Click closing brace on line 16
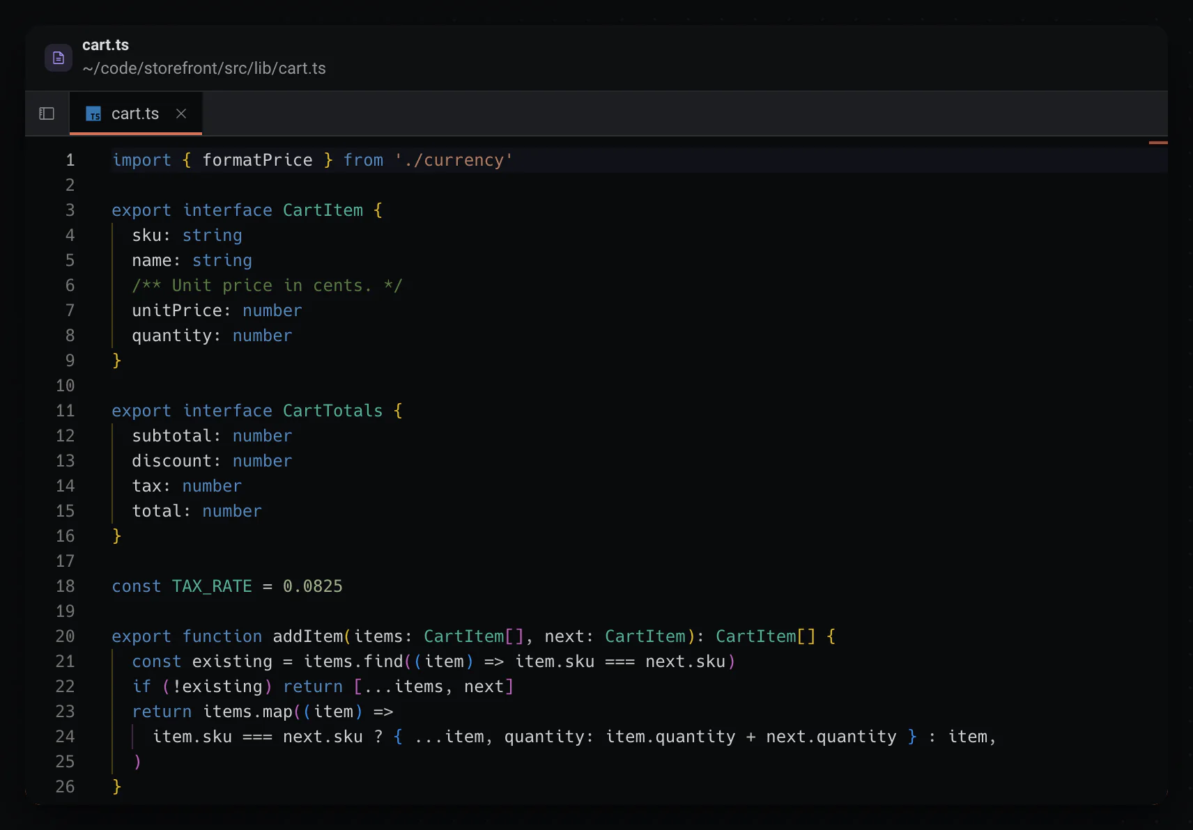The height and width of the screenshot is (830, 1193). pos(116,536)
